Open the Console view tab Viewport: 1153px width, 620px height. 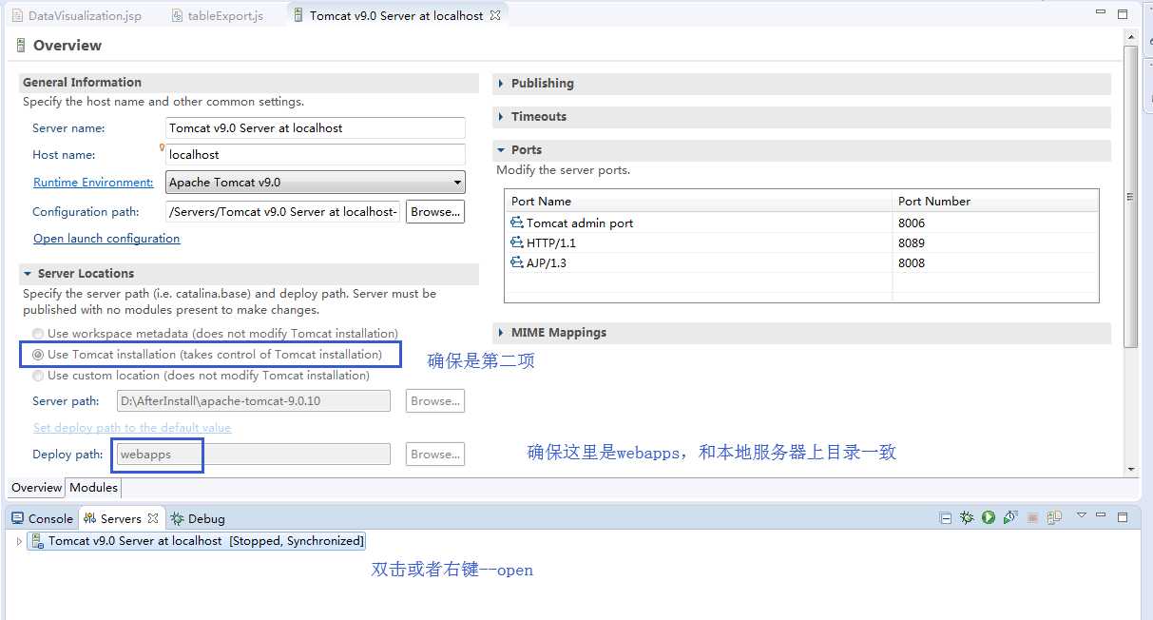tap(43, 518)
